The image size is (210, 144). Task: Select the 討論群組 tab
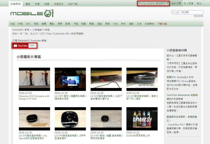(15, 4)
